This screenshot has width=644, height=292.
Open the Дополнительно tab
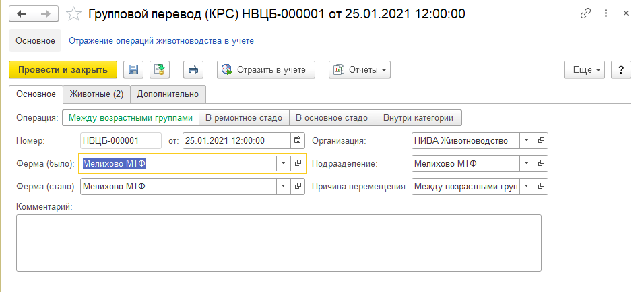click(x=168, y=94)
